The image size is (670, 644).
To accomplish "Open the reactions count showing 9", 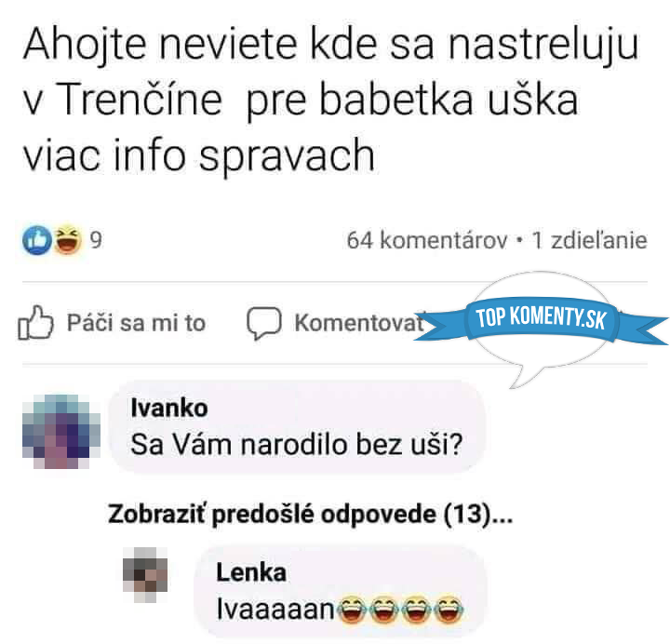I will [x=96, y=240].
